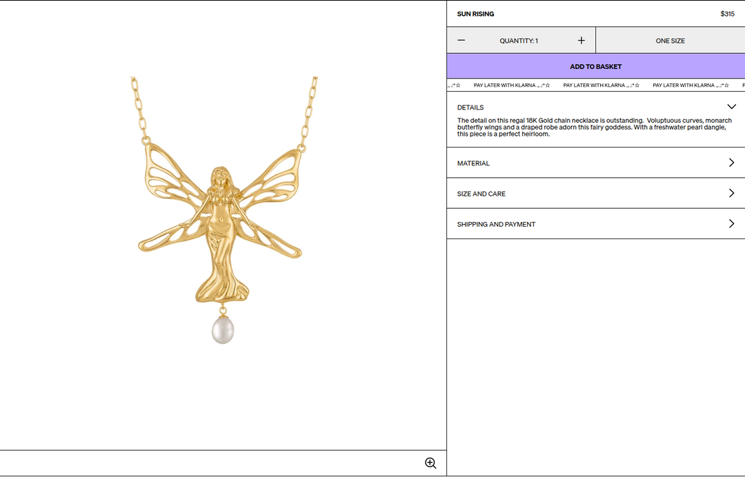Click the arrow icon beside MATERIAL
Viewport: 745px width, 477px height.
(732, 163)
